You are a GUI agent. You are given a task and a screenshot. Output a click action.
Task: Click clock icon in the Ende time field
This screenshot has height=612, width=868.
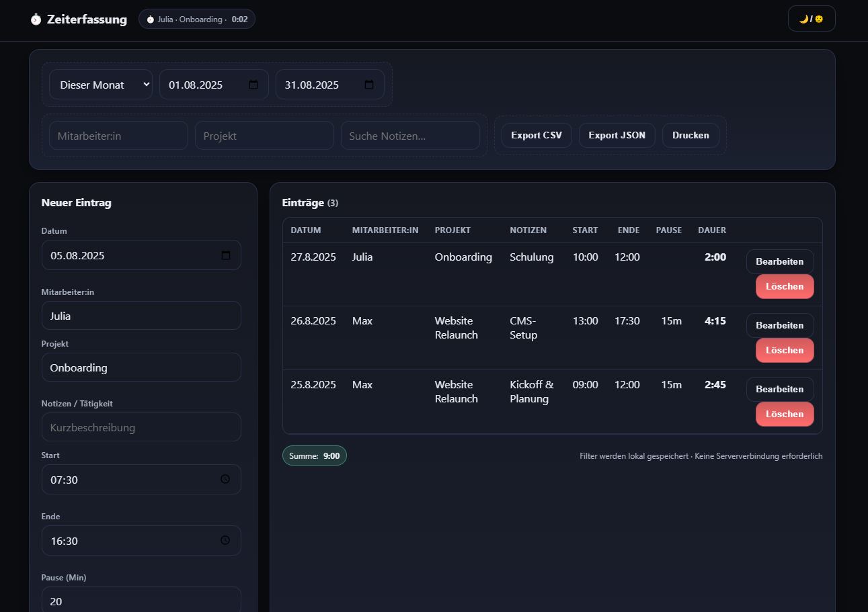point(225,541)
